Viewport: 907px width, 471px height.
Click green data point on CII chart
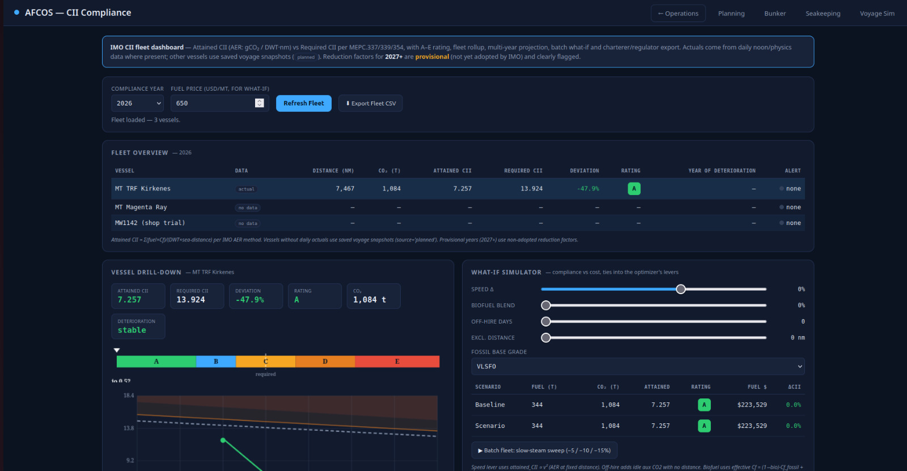(x=223, y=440)
